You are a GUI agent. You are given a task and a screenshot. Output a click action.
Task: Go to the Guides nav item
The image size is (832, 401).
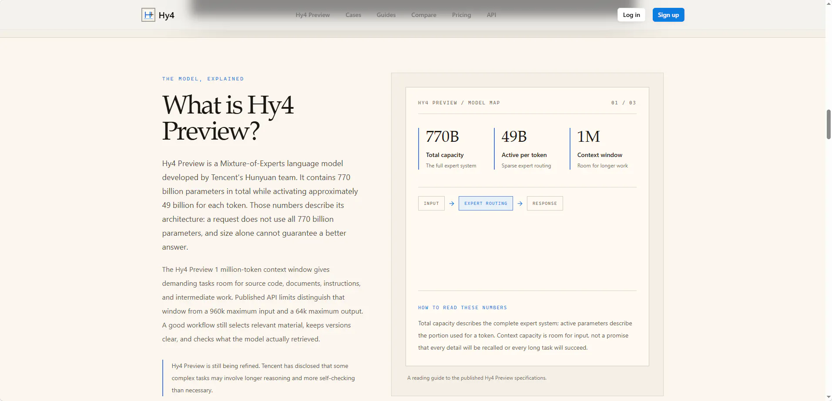(x=386, y=15)
